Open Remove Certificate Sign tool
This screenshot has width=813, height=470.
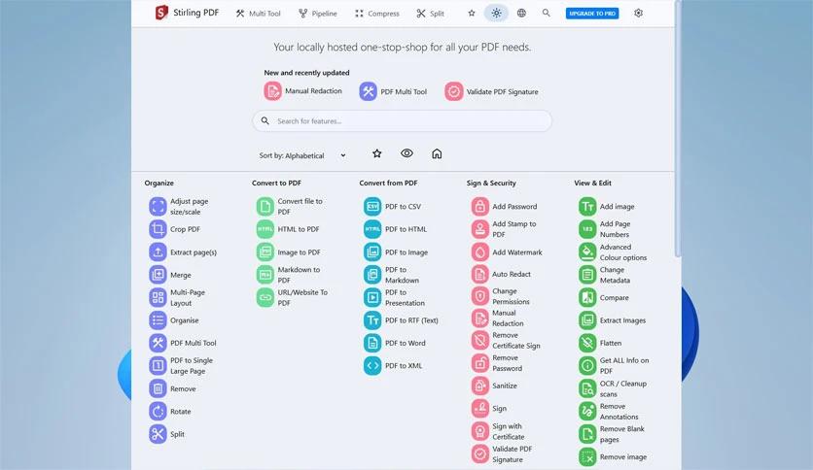point(506,340)
